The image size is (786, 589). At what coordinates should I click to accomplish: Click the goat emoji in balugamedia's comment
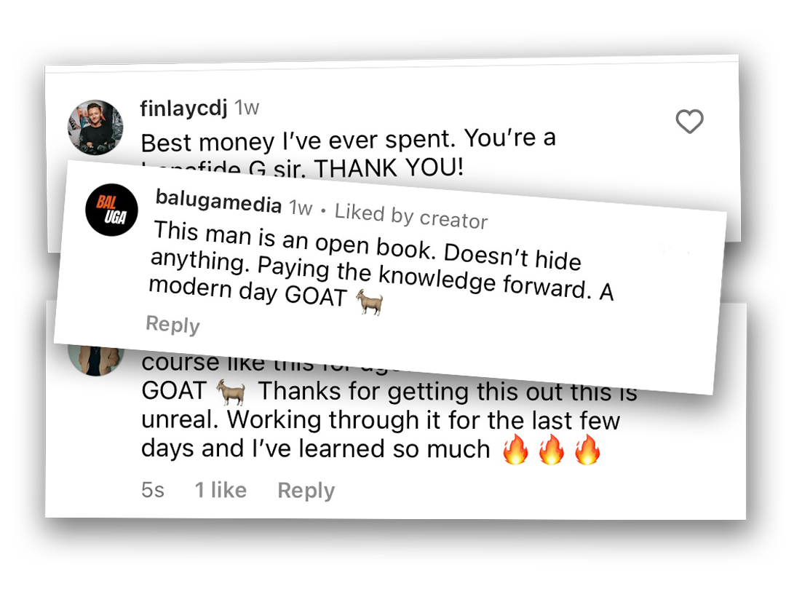click(x=370, y=302)
